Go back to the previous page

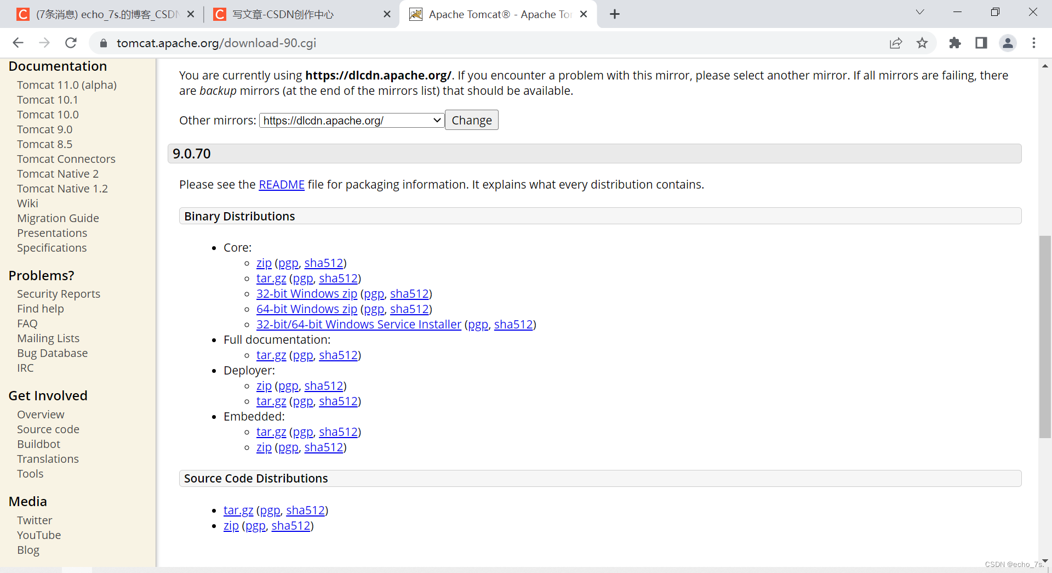tap(18, 43)
